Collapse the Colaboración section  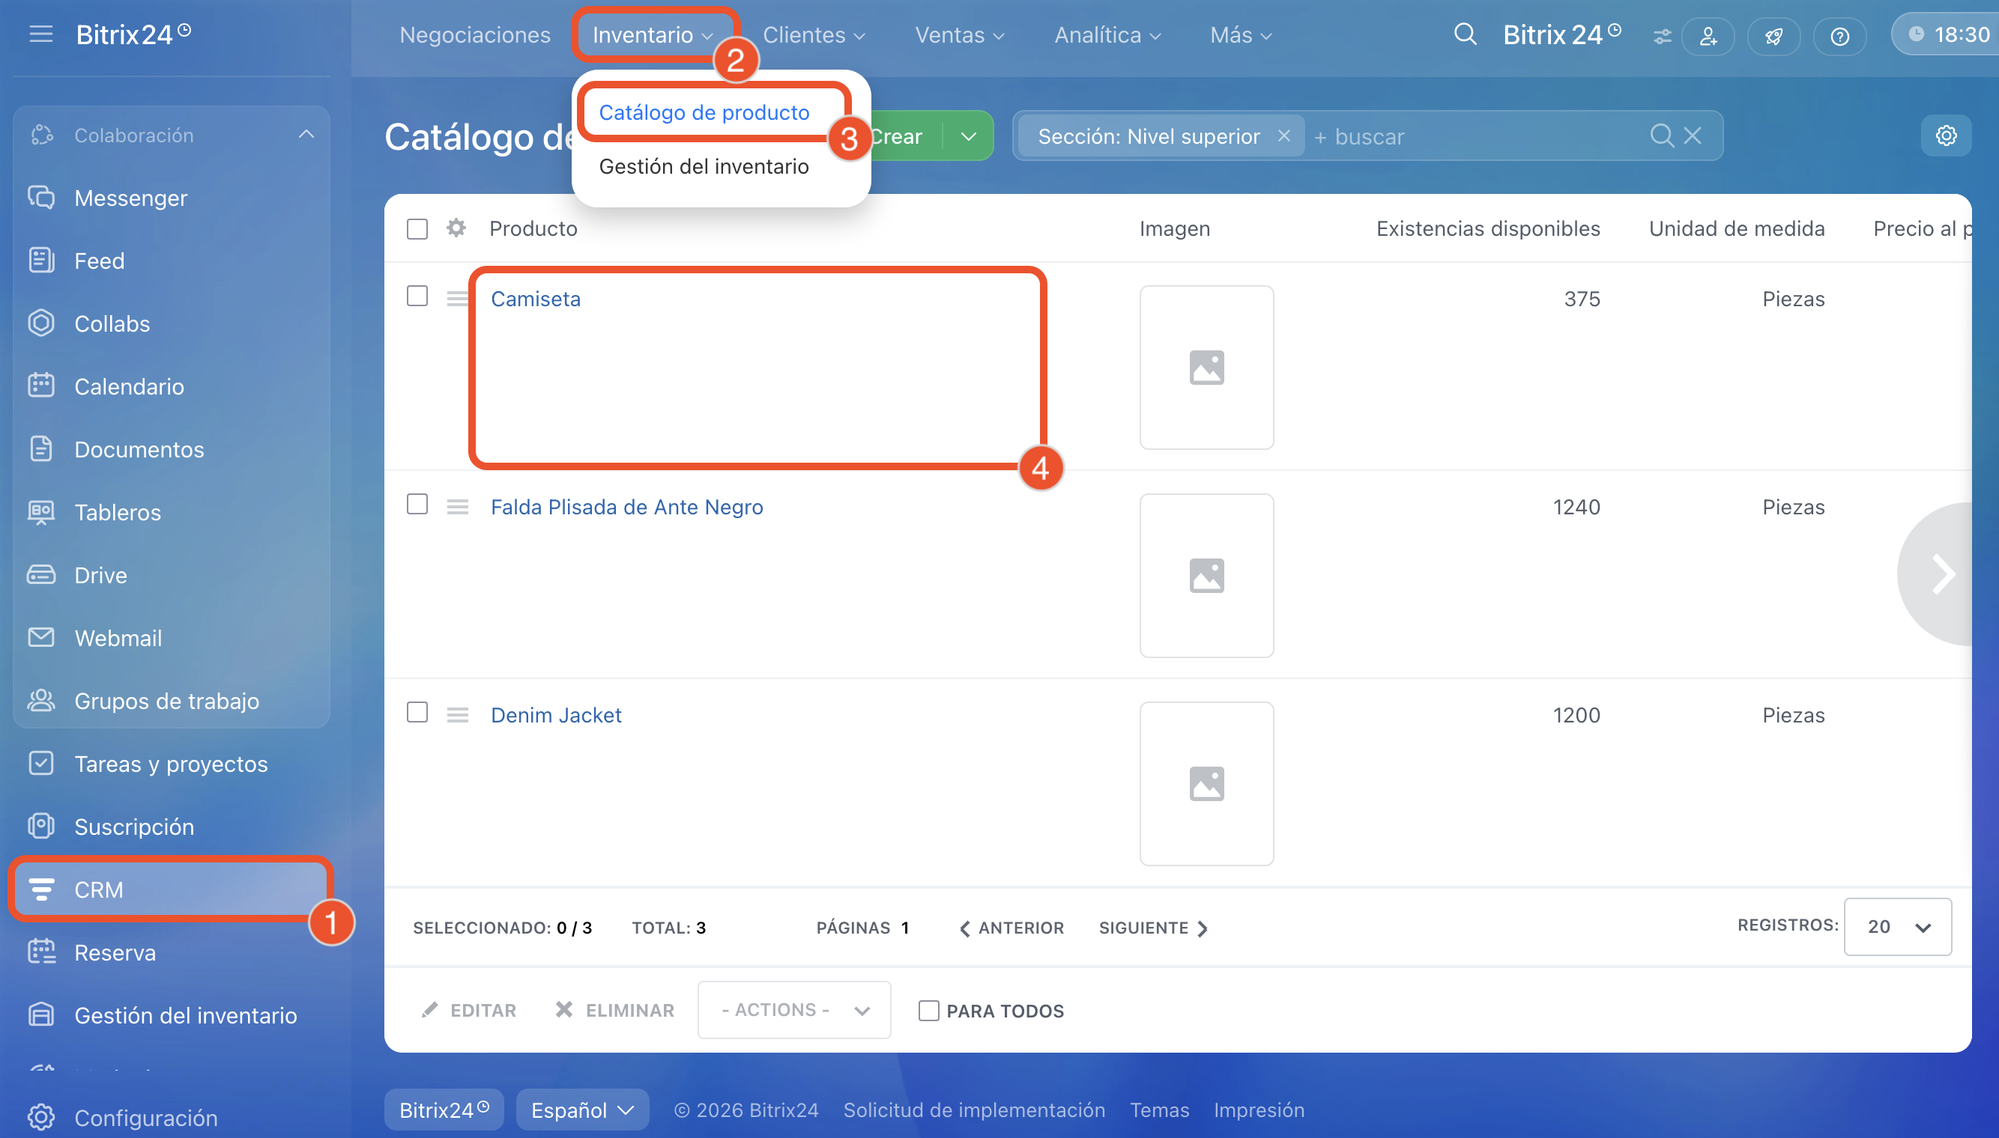306,135
